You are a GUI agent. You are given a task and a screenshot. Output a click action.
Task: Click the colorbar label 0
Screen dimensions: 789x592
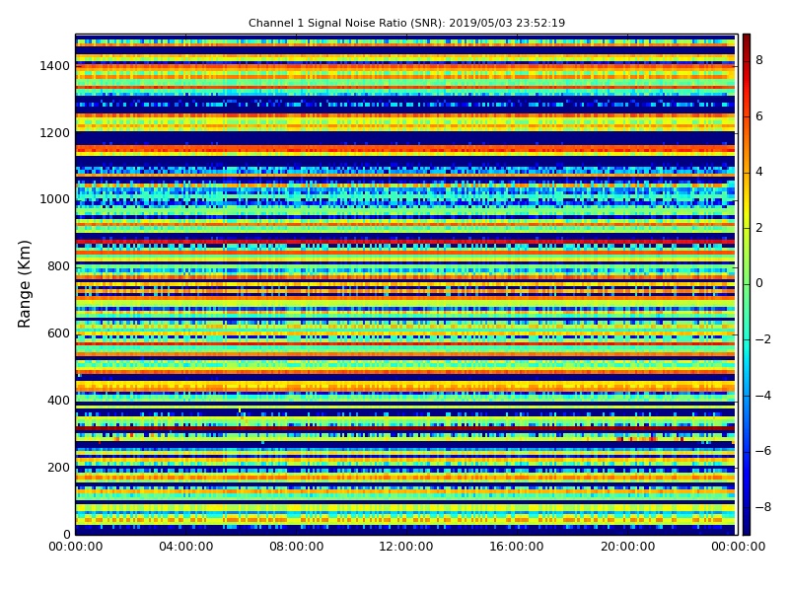coord(759,283)
